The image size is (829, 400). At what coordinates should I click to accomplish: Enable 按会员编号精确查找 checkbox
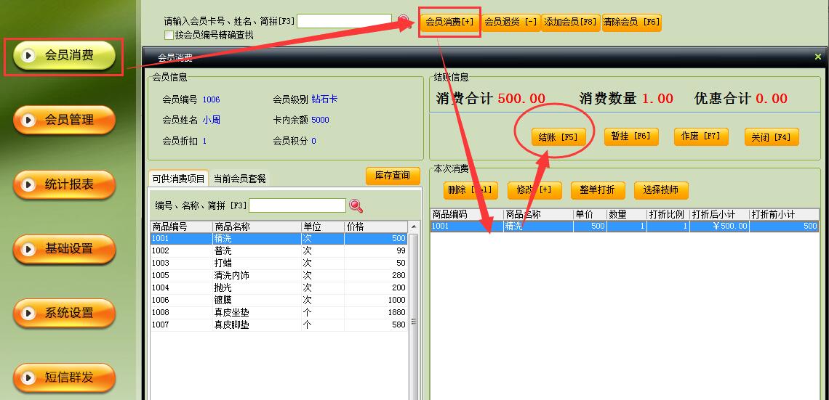tap(169, 35)
